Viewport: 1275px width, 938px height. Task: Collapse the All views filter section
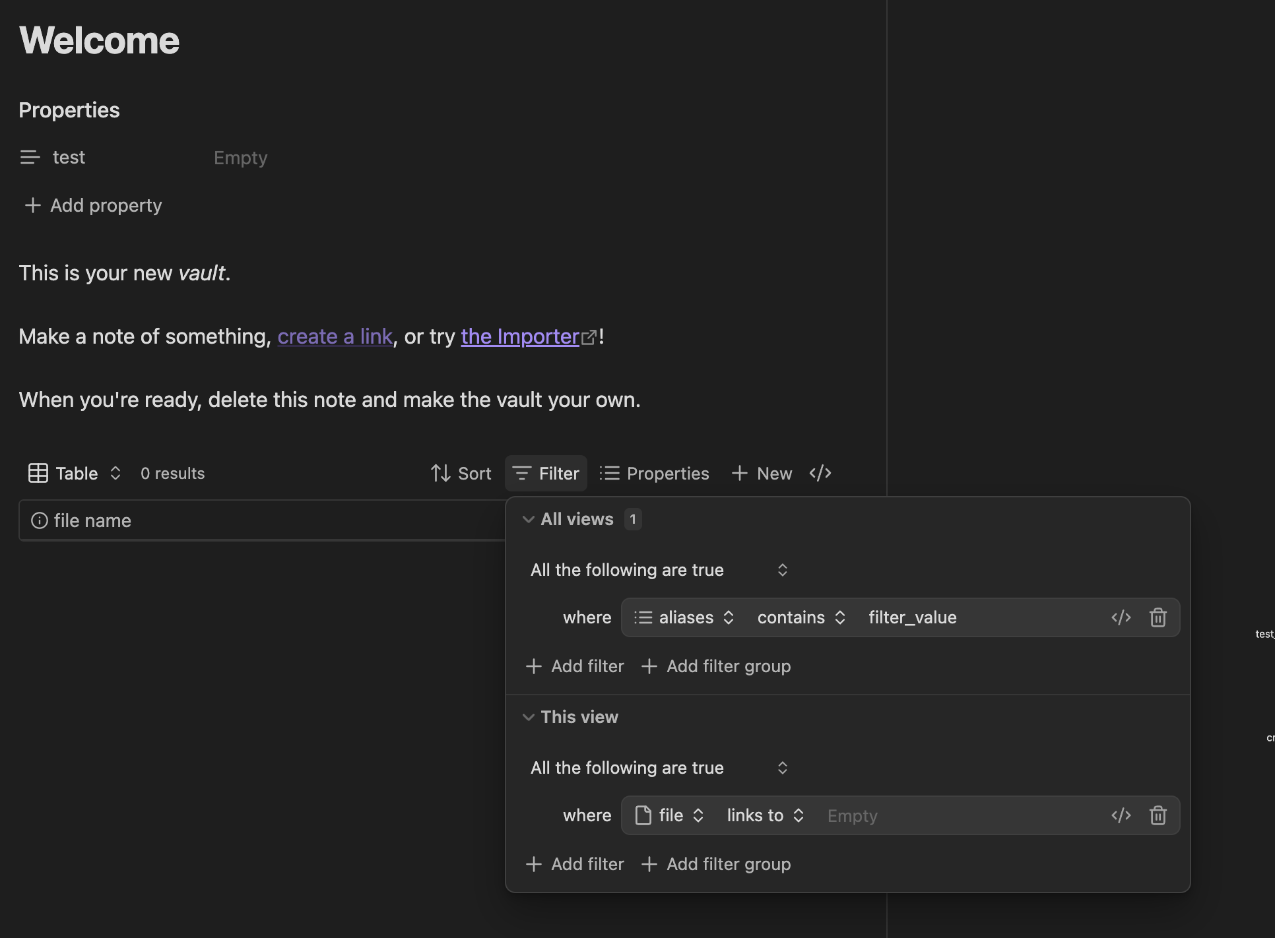529,519
